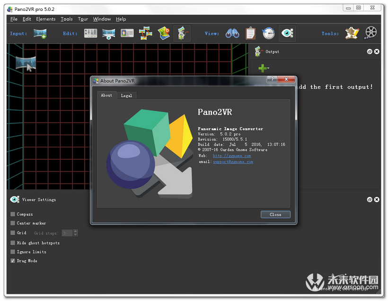
Task: Float the Viewer Settings panel
Action: pos(370,200)
